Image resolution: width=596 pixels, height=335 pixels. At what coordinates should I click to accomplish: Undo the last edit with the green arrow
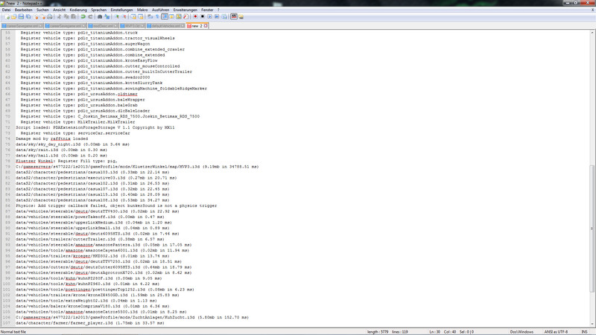click(83, 16)
